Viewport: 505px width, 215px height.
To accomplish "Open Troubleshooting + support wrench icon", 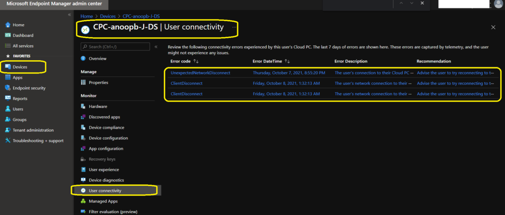I will coord(8,141).
